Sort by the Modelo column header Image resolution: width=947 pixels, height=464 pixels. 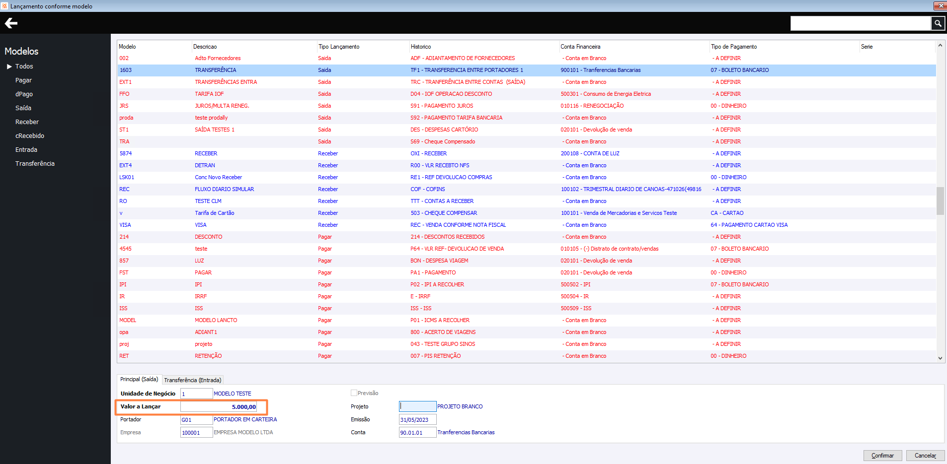154,47
